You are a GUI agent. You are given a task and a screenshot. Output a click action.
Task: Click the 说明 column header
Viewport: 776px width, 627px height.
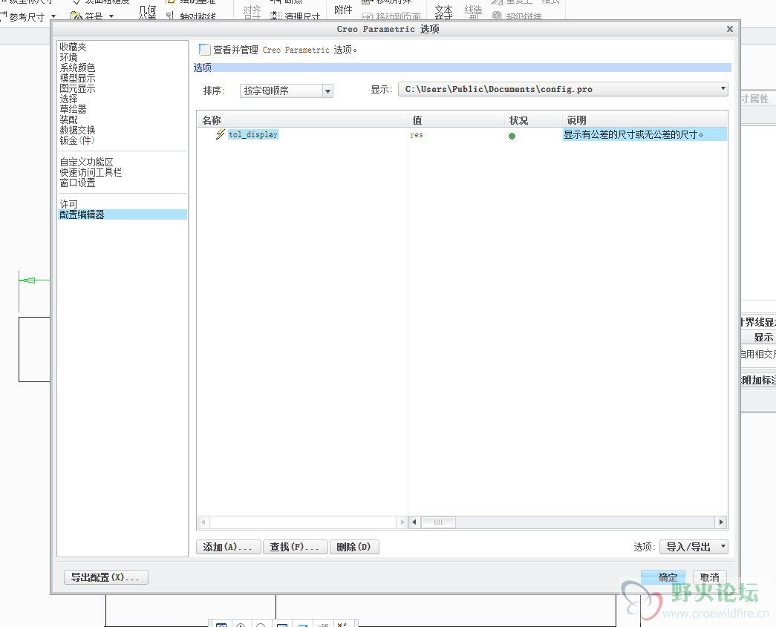coord(645,120)
